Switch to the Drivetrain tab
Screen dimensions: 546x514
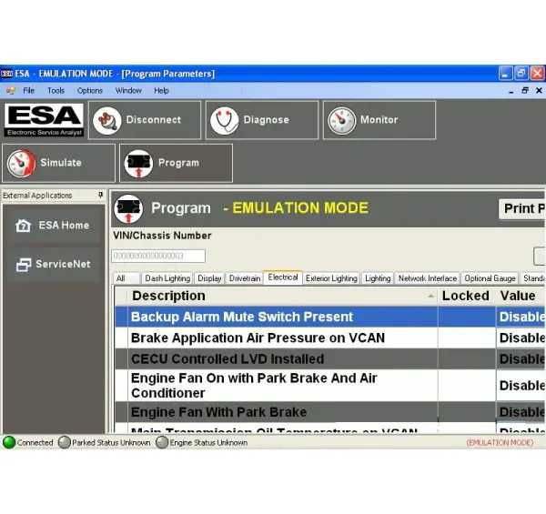pyautogui.click(x=245, y=278)
